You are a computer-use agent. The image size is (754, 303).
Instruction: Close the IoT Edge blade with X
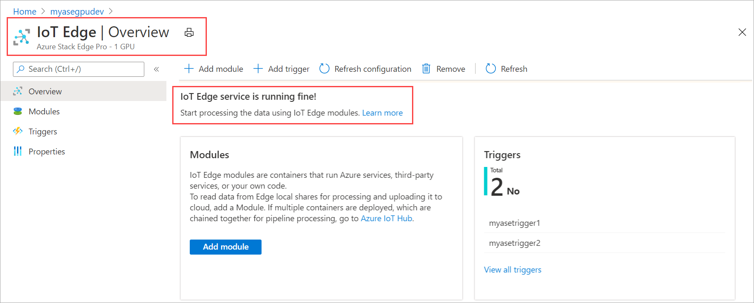tap(742, 32)
